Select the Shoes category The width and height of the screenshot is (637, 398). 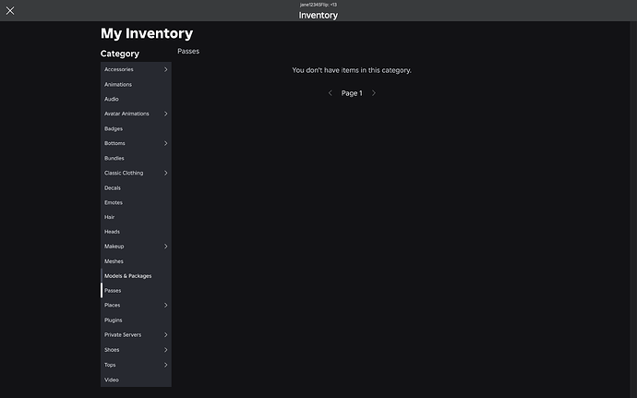click(136, 350)
